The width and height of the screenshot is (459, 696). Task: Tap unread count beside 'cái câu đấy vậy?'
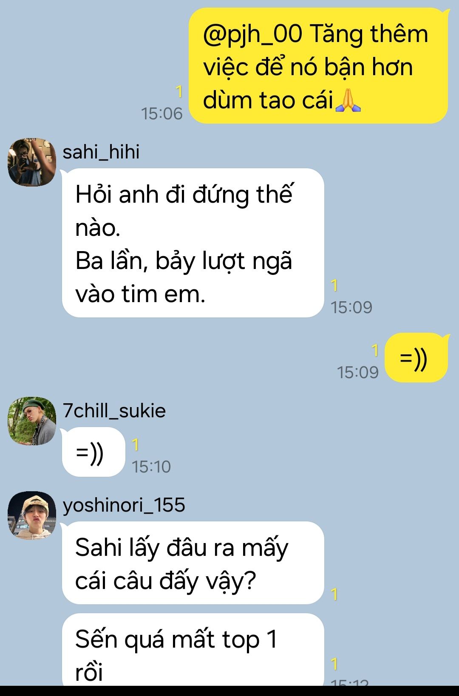coord(334,594)
